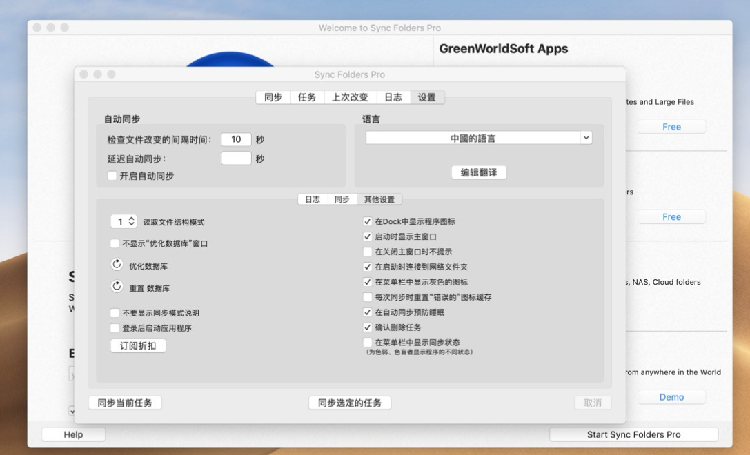Open the 中國的語言 language dropdown
This screenshot has height=455, width=750.
[x=478, y=138]
